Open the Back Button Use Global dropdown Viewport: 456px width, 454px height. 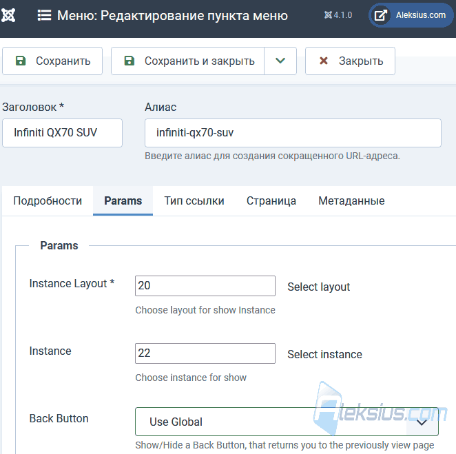click(287, 422)
